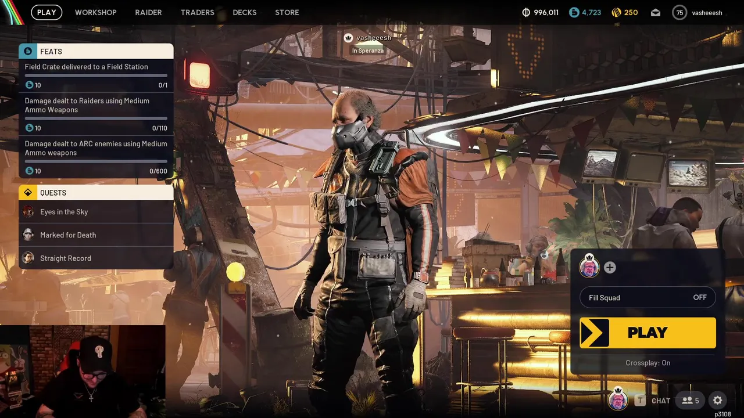The width and height of the screenshot is (744, 418).
Task: Open the vasheeesh profile name in top bar
Action: (x=707, y=13)
